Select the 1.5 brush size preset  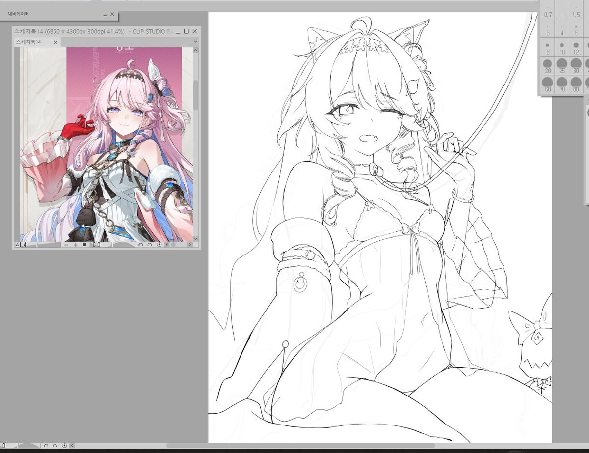point(576,11)
